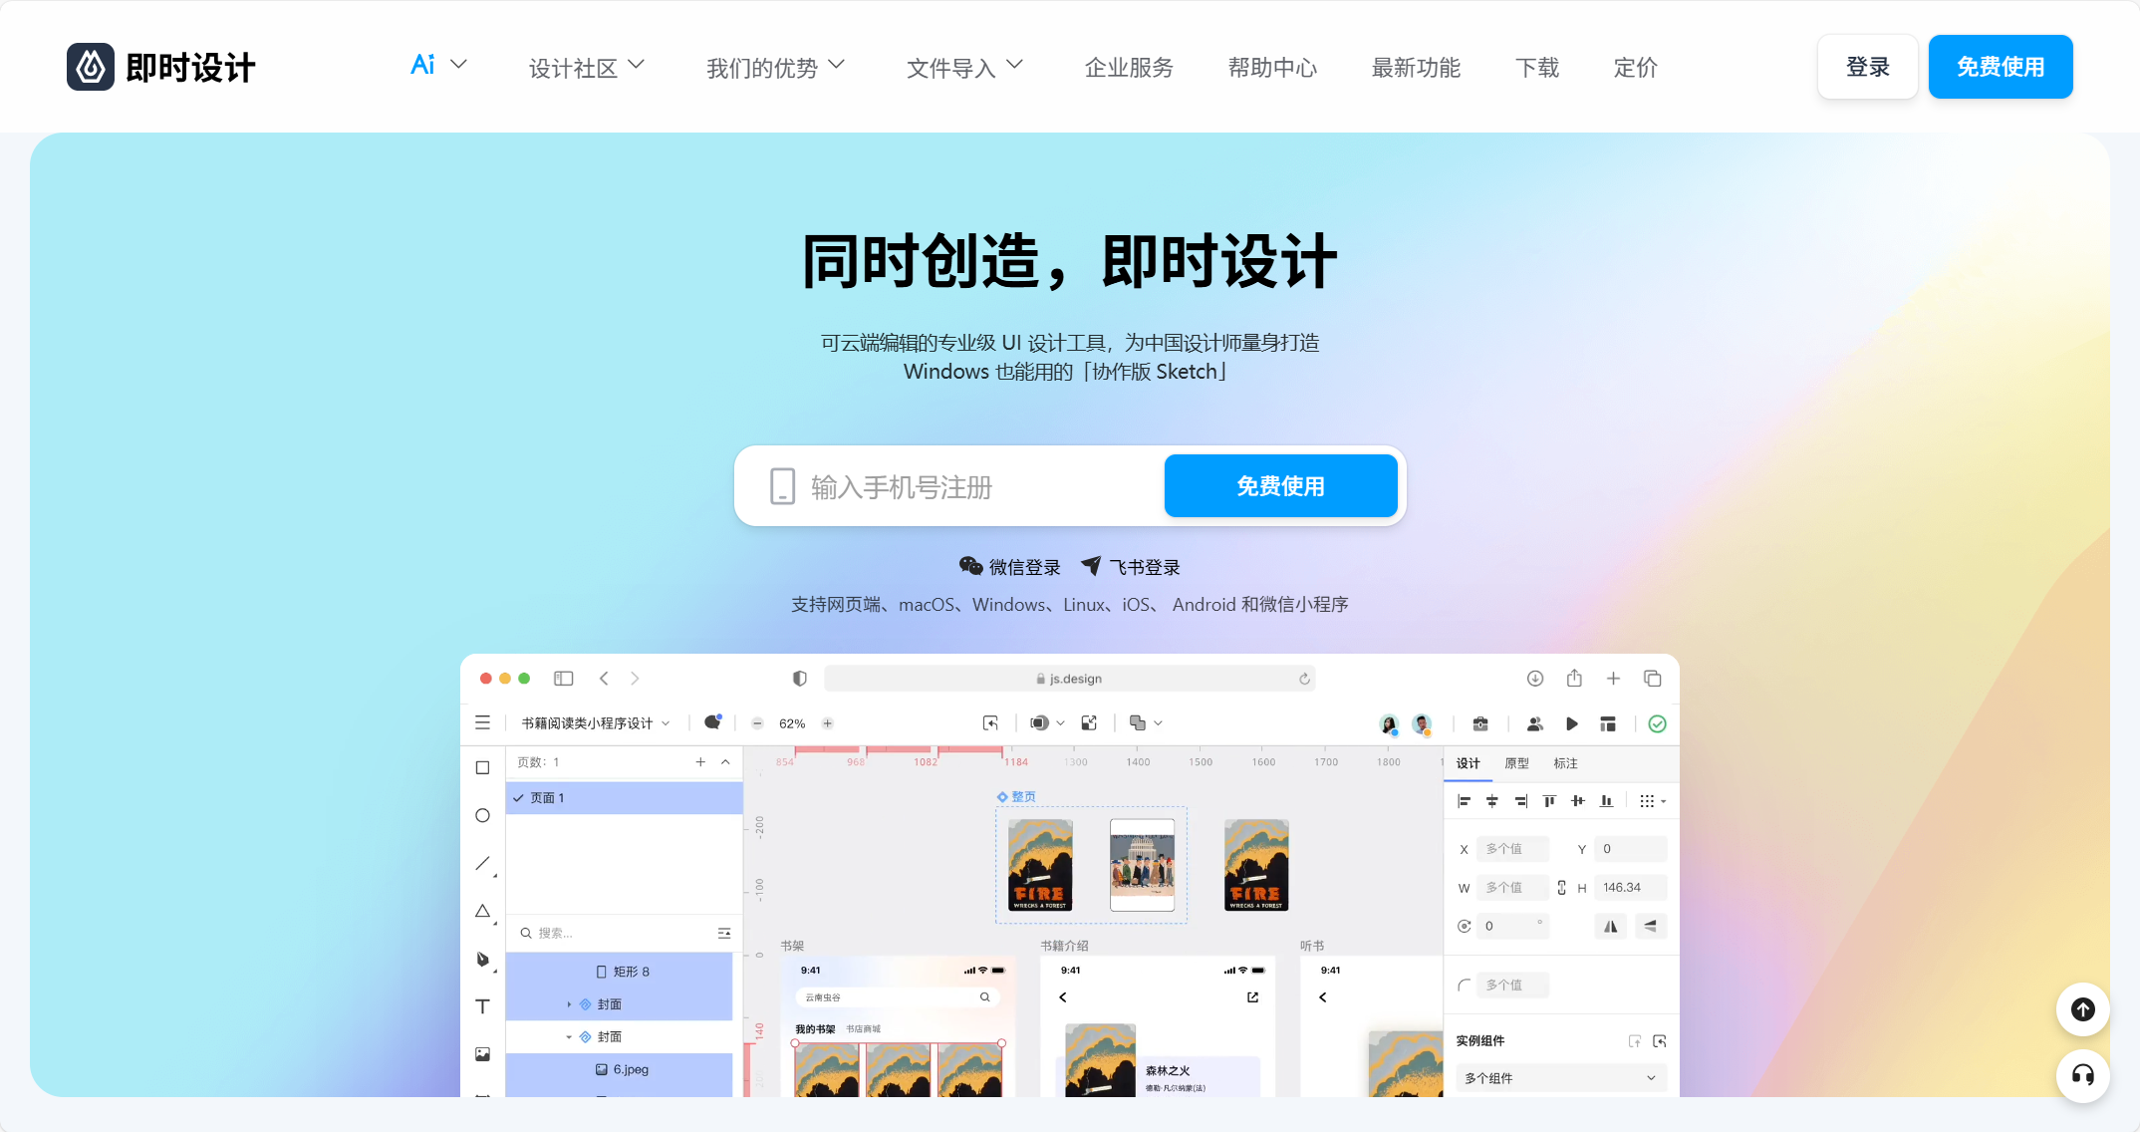Expand the 文件导入 menu
This screenshot has height=1132, width=2140.
pyautogui.click(x=964, y=68)
